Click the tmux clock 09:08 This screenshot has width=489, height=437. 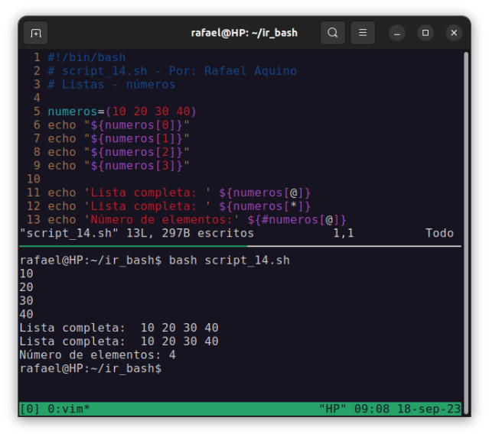[372, 409]
